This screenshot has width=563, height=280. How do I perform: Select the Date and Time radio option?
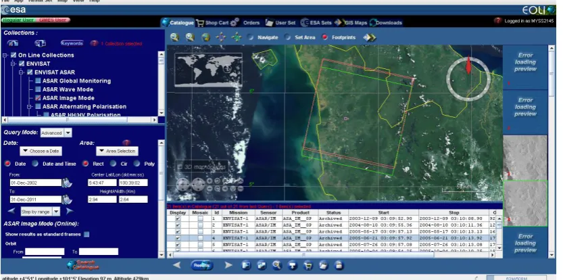coord(35,164)
